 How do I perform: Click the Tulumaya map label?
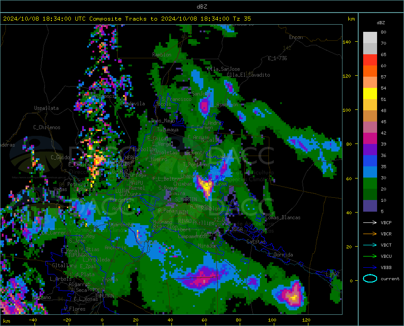(x=167, y=130)
